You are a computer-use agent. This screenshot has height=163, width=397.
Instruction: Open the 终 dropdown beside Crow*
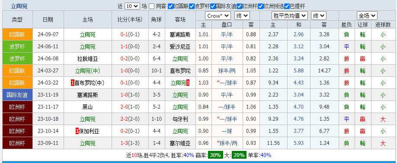[242, 16]
